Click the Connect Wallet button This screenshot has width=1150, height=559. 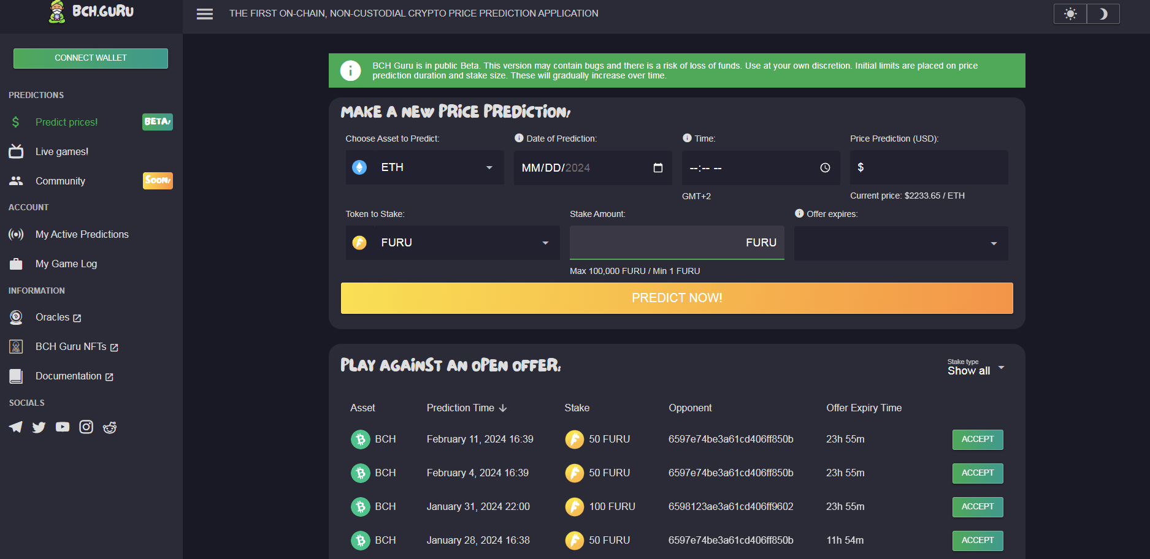click(x=91, y=58)
